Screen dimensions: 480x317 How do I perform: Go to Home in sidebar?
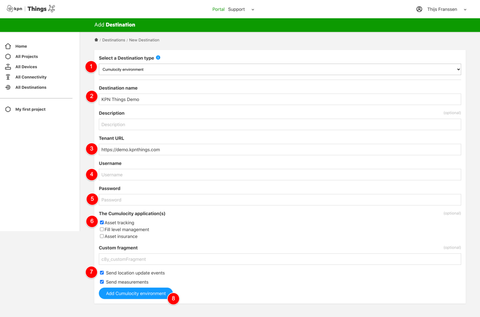click(21, 46)
